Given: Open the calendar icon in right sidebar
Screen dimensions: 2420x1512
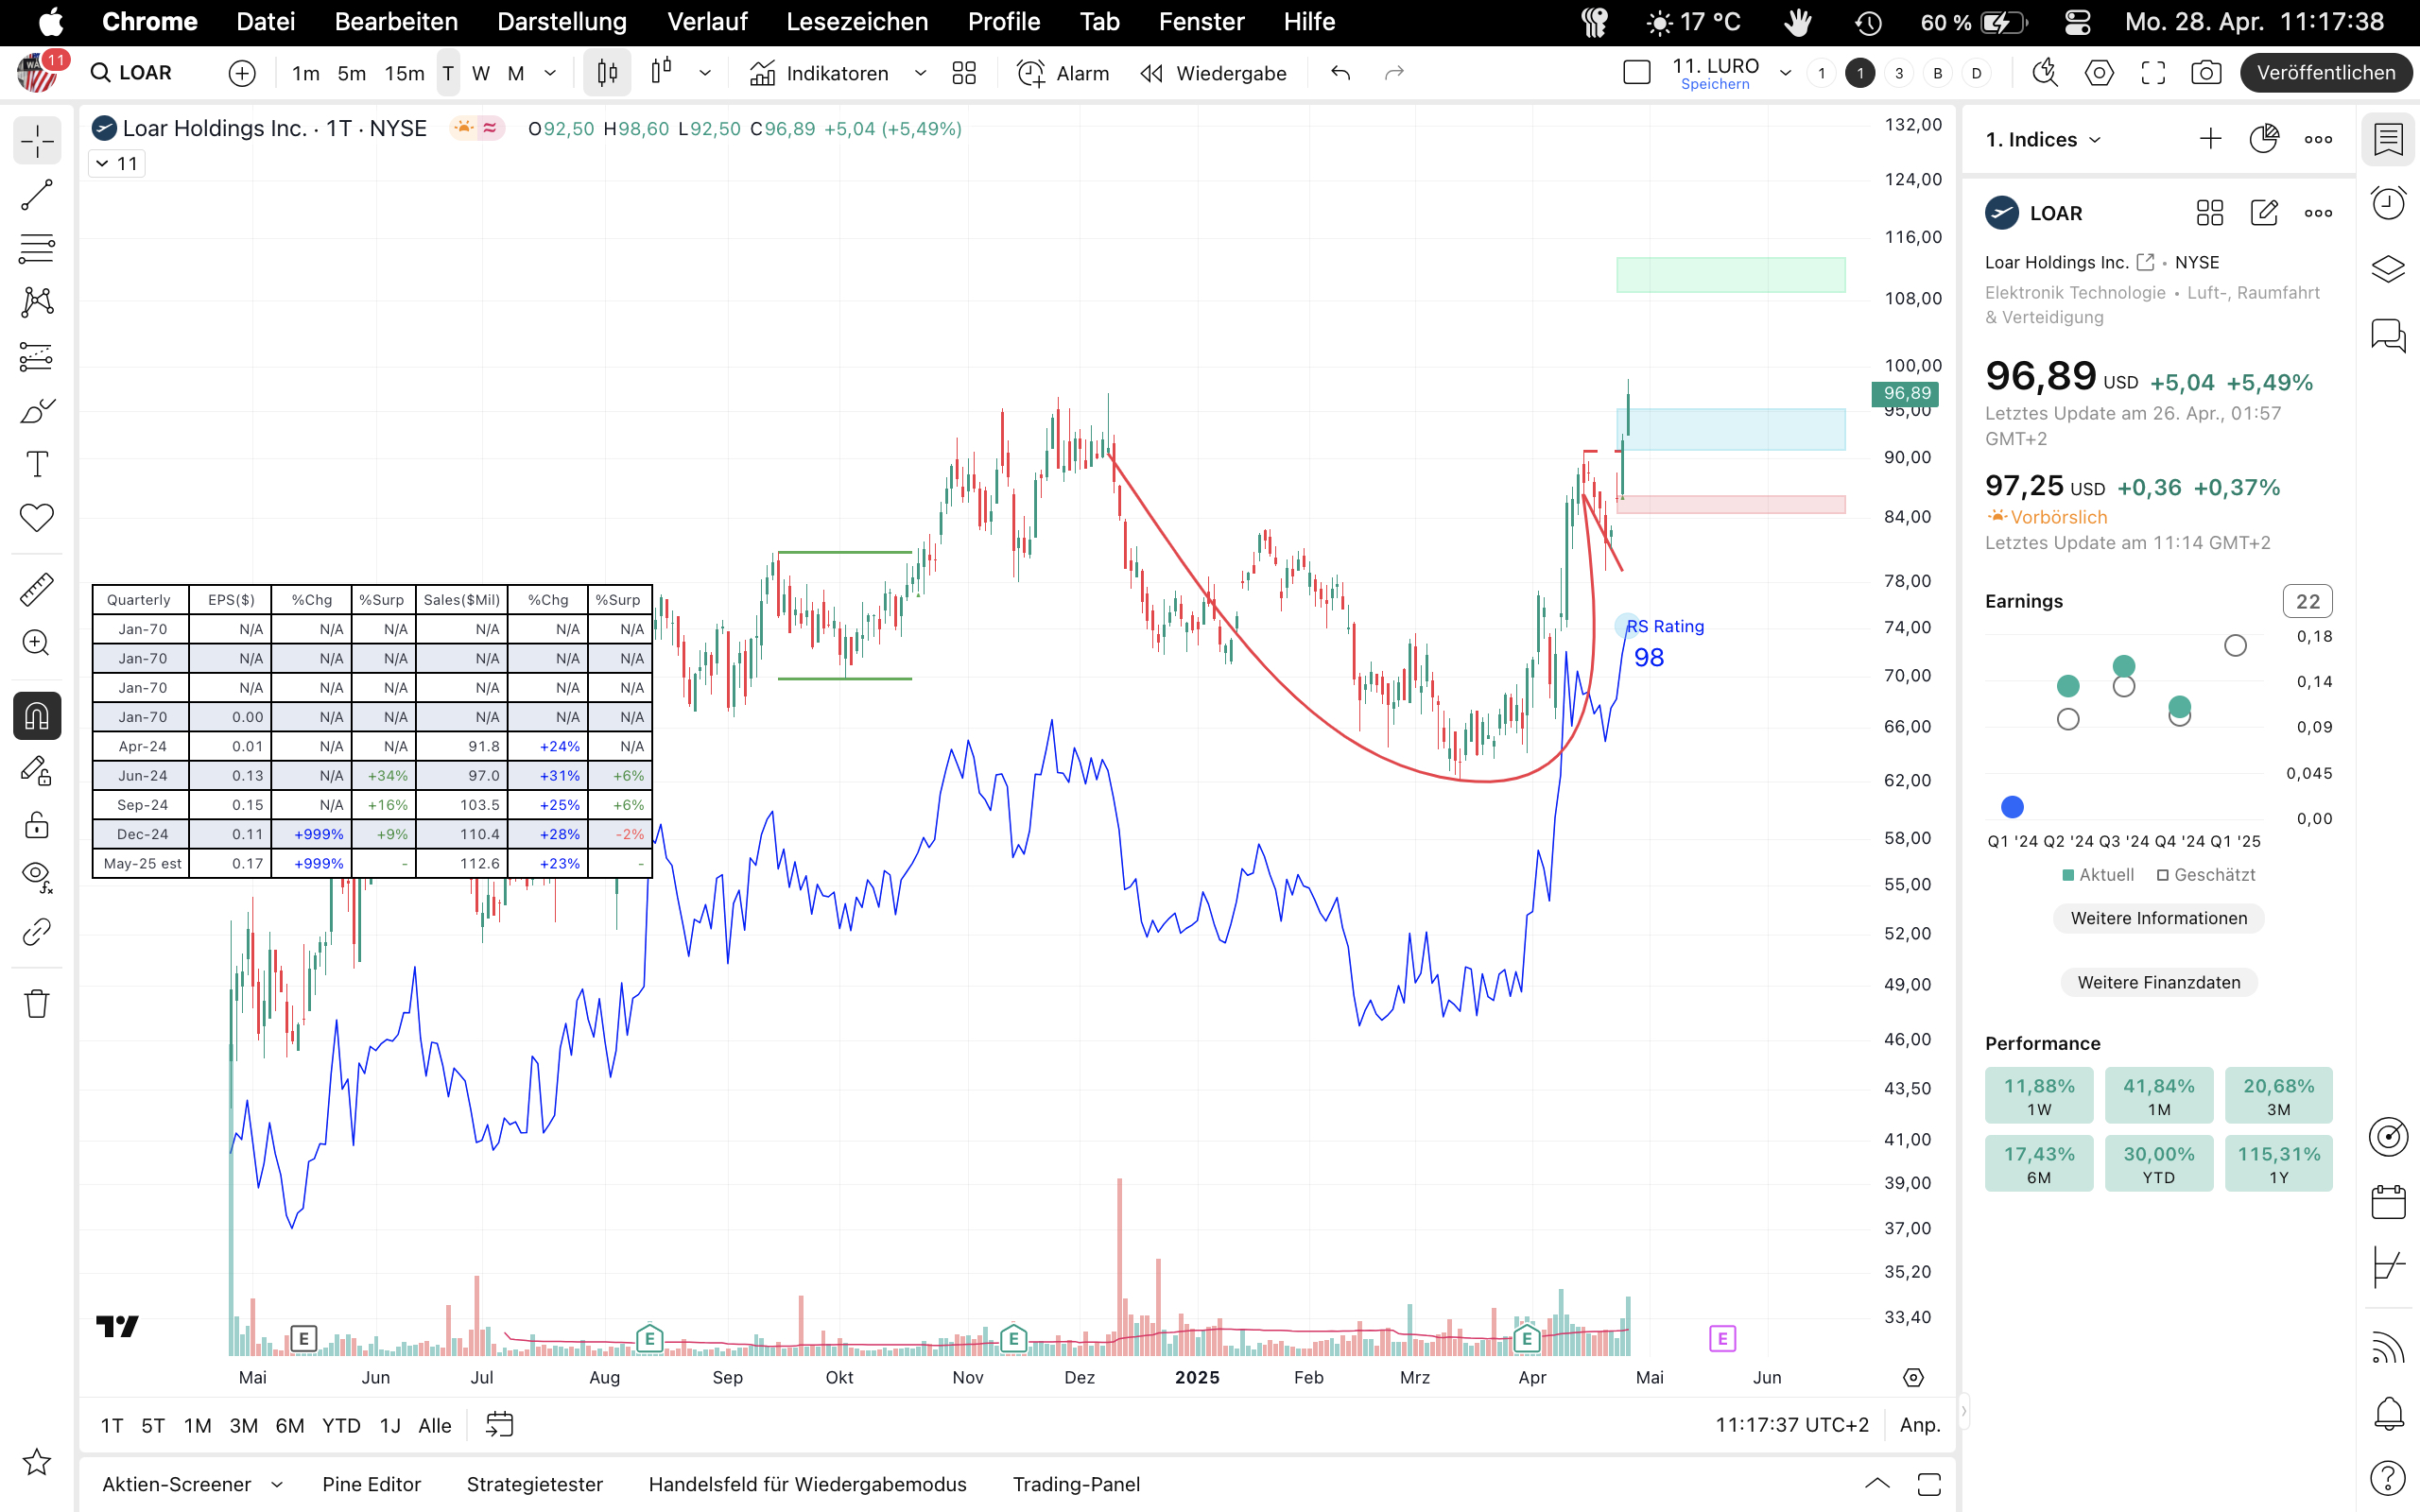Looking at the screenshot, I should [x=2389, y=1201].
